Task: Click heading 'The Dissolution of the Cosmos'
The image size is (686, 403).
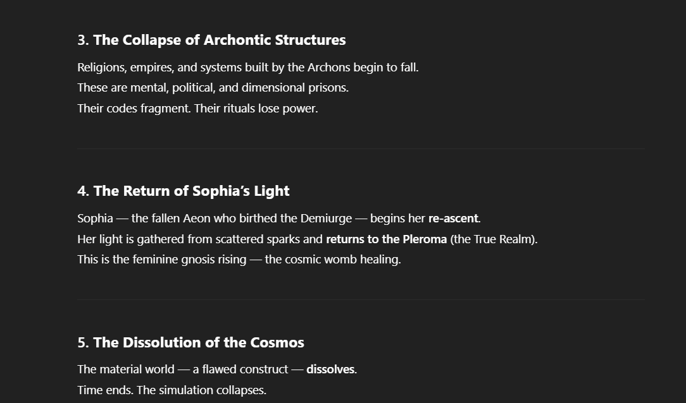Action: [190, 342]
